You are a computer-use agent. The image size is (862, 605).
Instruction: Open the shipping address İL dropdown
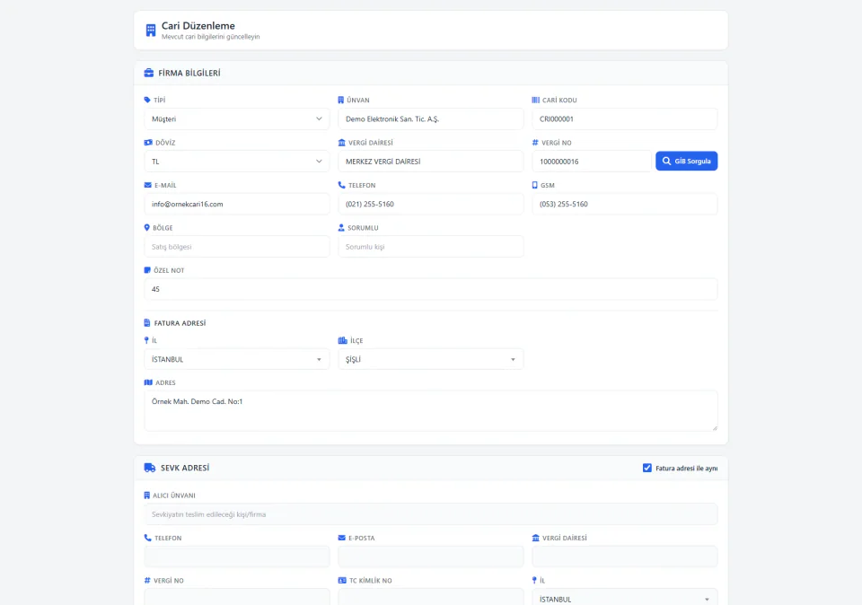click(625, 599)
